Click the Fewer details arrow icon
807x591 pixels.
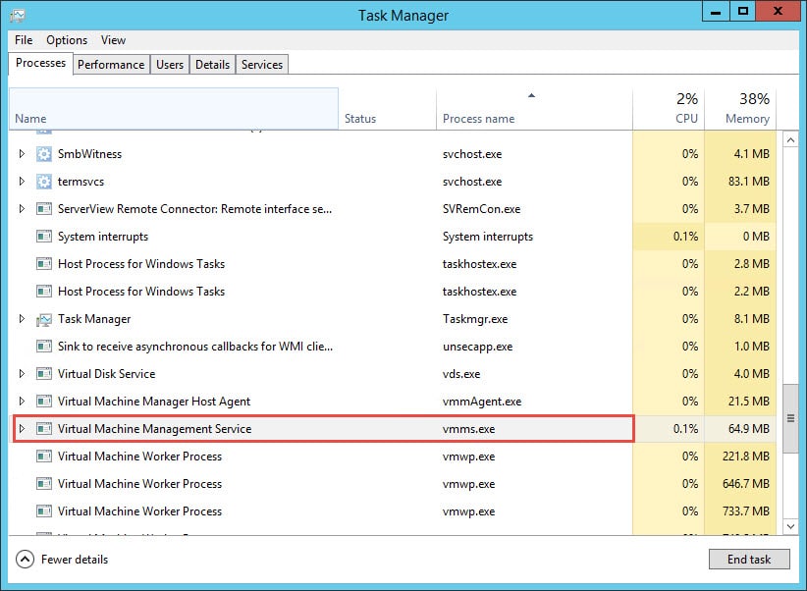click(x=25, y=560)
